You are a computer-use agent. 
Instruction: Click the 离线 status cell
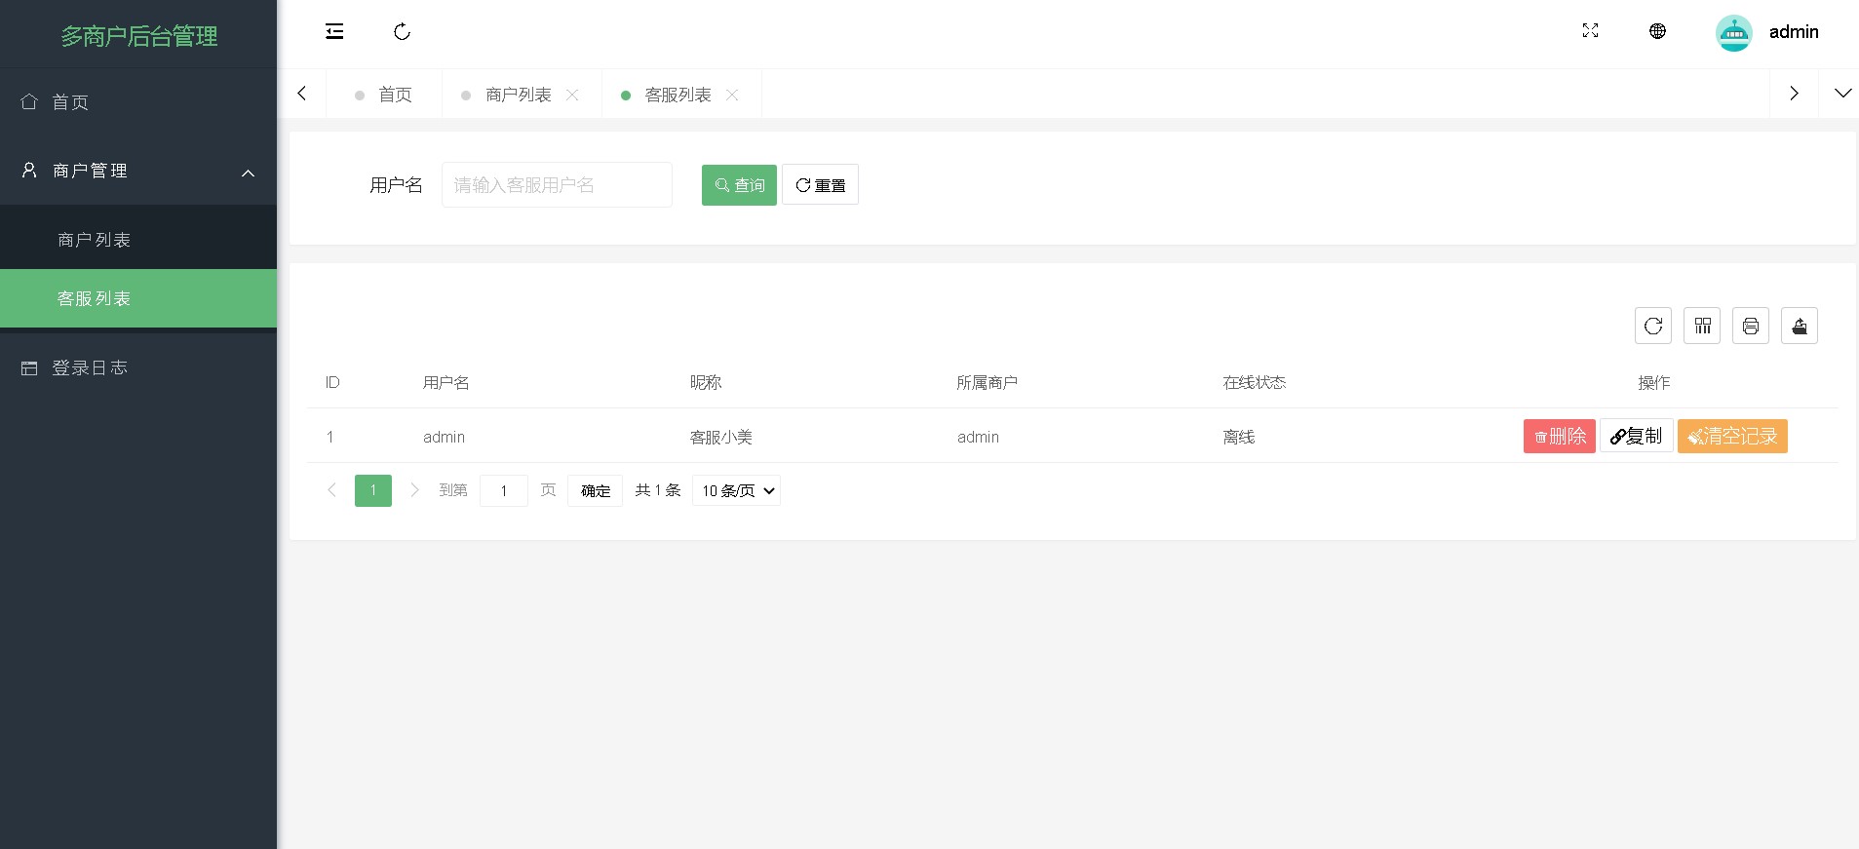click(1239, 437)
